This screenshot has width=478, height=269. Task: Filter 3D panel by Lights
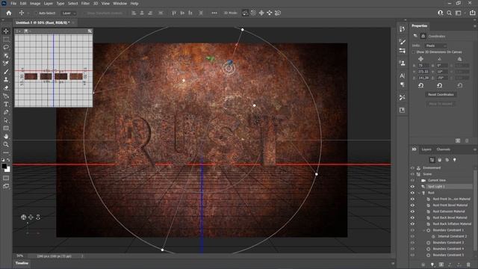455,160
